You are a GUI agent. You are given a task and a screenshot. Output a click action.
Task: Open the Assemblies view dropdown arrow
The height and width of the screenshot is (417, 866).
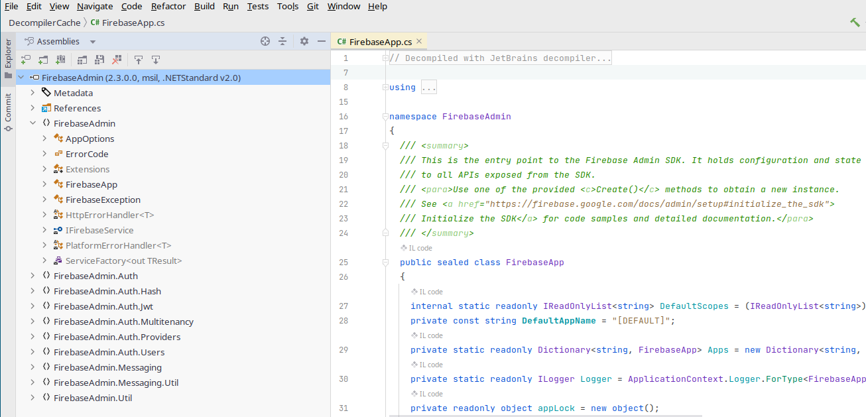click(x=93, y=42)
